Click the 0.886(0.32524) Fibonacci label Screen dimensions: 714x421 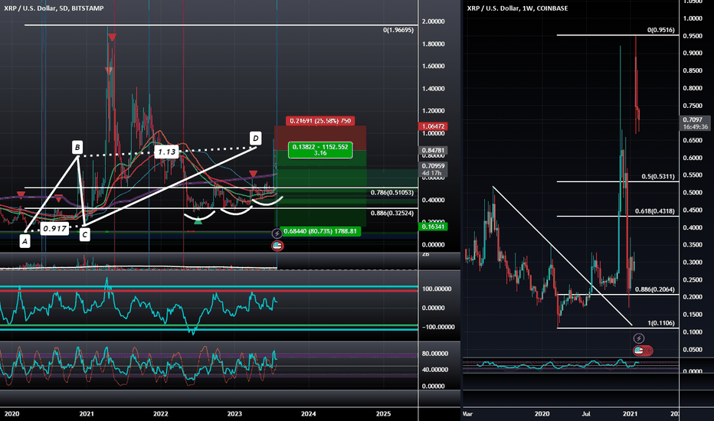[x=392, y=213]
